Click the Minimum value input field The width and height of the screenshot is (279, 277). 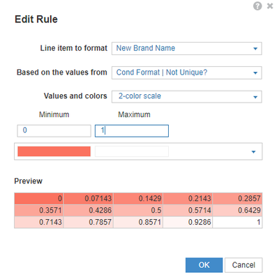(54, 130)
